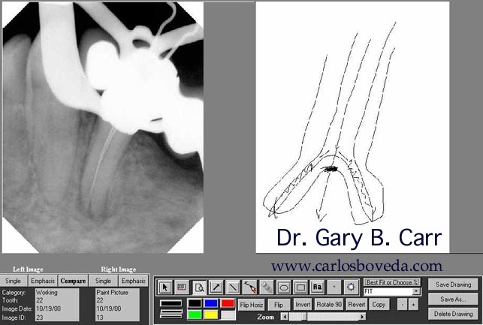This screenshot has width=483, height=325.
Task: Click the Zoom slider track
Action: tap(338, 317)
